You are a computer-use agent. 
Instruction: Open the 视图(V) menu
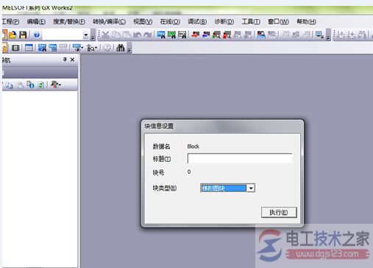[143, 21]
